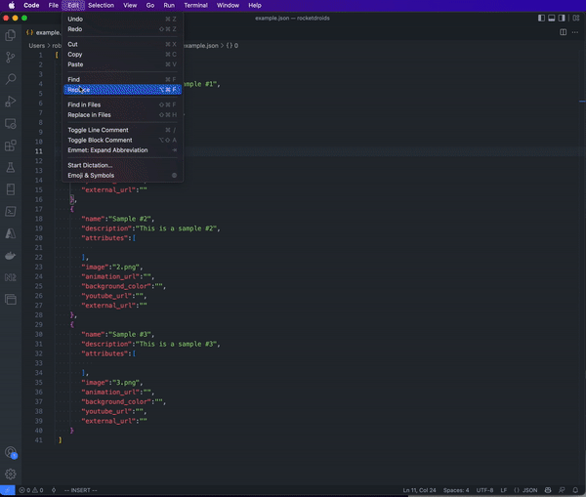Choose Emoji & Symbols menu item

[x=122, y=175]
